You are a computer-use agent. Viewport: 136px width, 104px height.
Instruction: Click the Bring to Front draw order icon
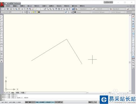pos(133,60)
